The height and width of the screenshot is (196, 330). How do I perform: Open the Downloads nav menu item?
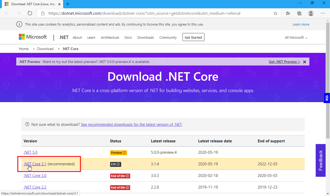[x=145, y=38]
